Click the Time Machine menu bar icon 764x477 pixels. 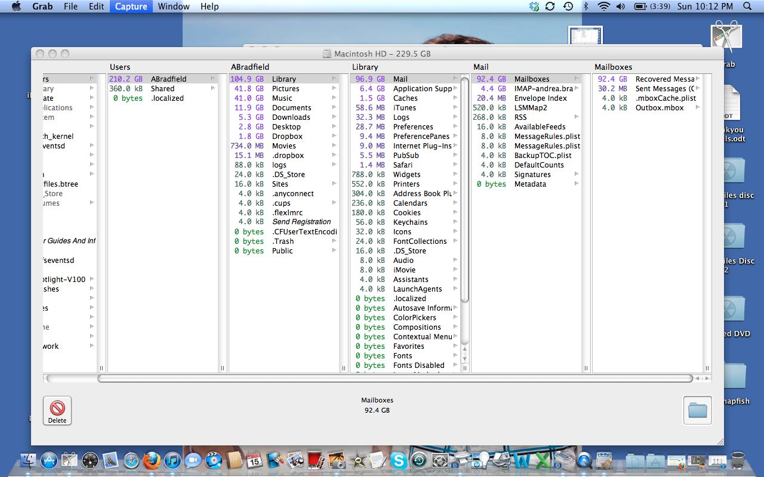click(568, 7)
